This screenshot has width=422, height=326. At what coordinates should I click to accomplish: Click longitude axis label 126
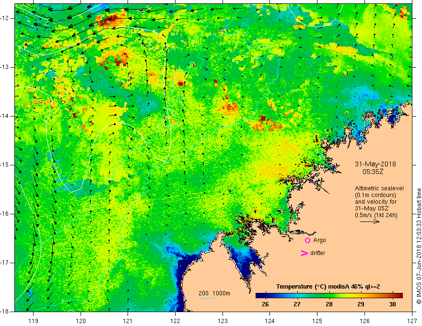[x=364, y=321]
